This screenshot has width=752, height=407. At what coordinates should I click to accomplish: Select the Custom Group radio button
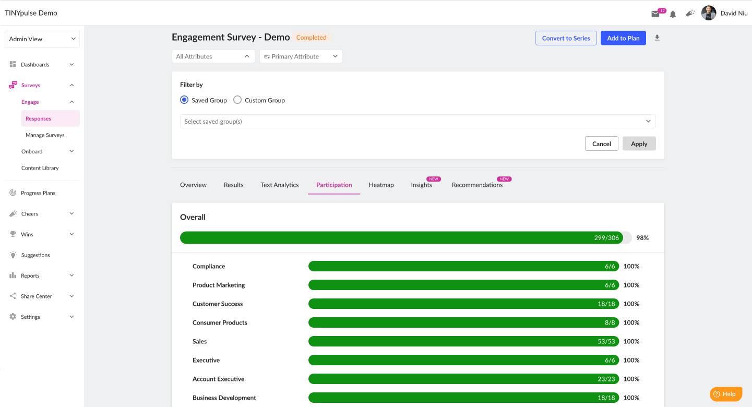[237, 100]
